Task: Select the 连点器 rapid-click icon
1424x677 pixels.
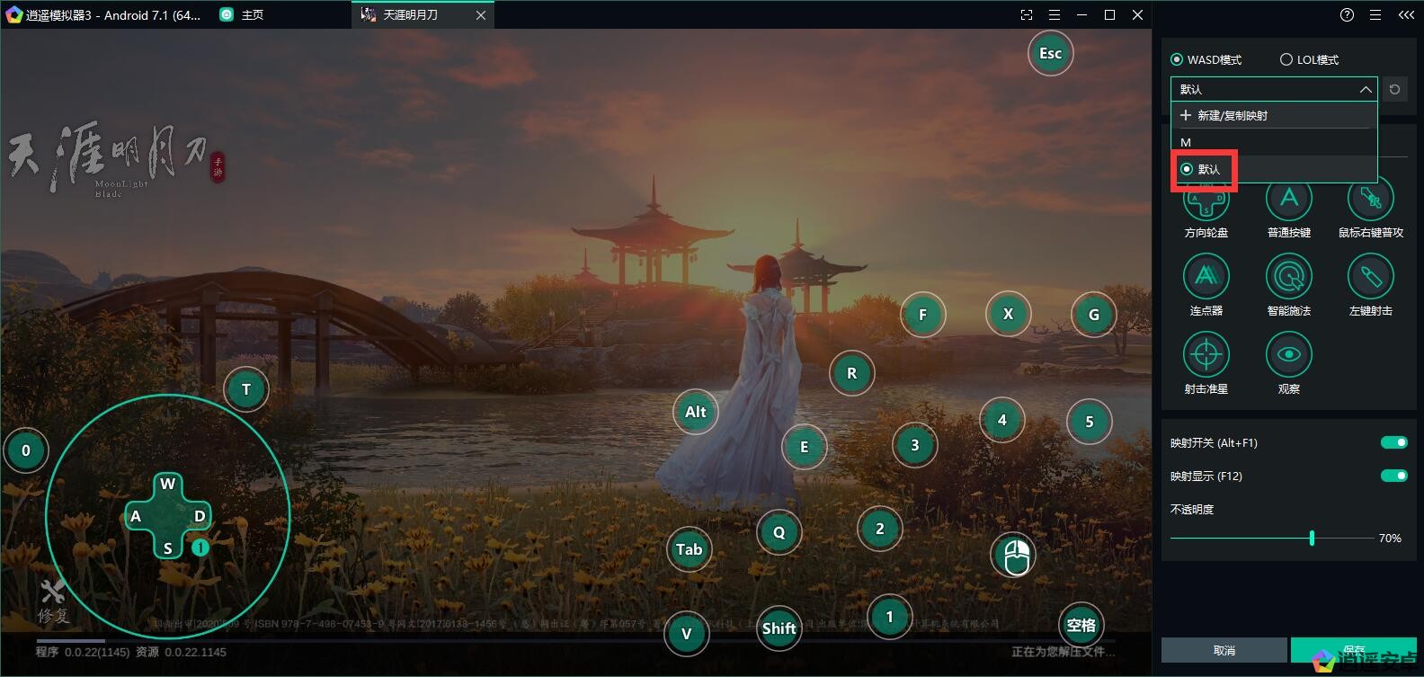Action: [1206, 276]
